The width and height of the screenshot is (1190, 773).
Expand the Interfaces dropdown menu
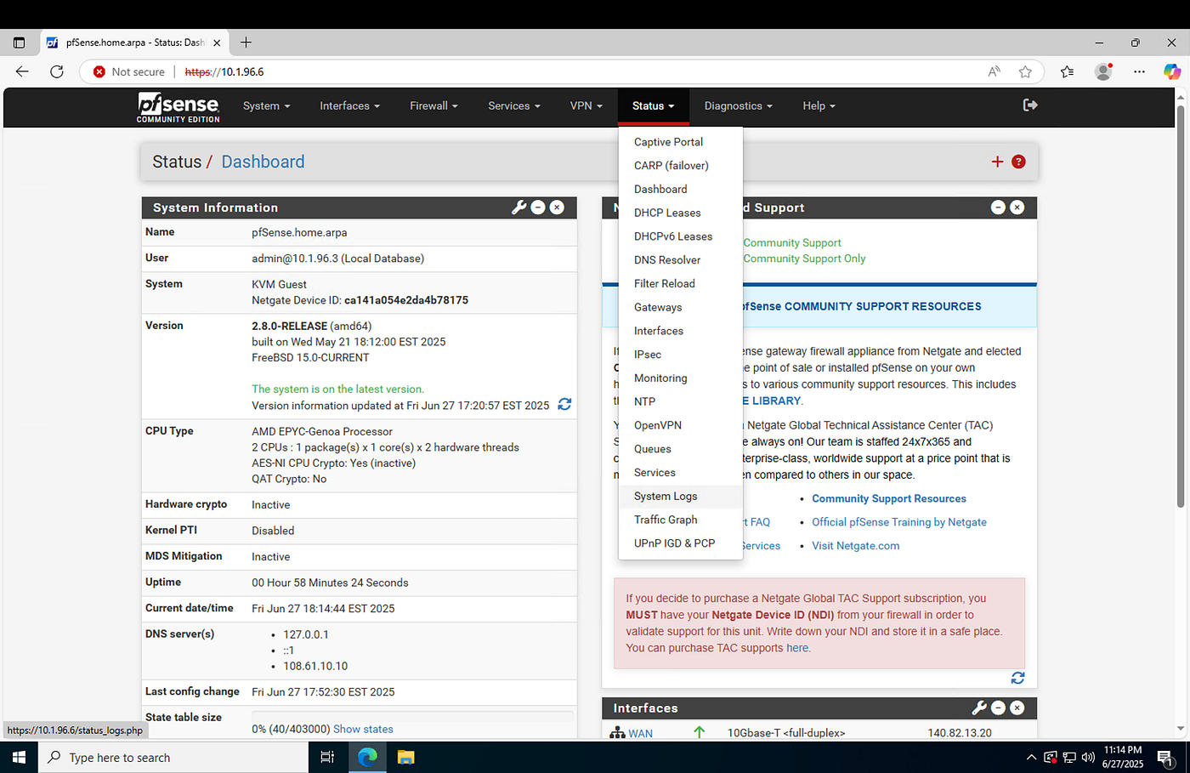coord(349,105)
